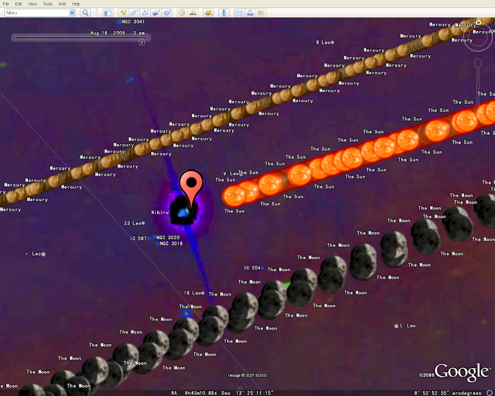Click the navigation compass ring
Image resolution: width=495 pixels, height=396 pixels.
coord(478,37)
